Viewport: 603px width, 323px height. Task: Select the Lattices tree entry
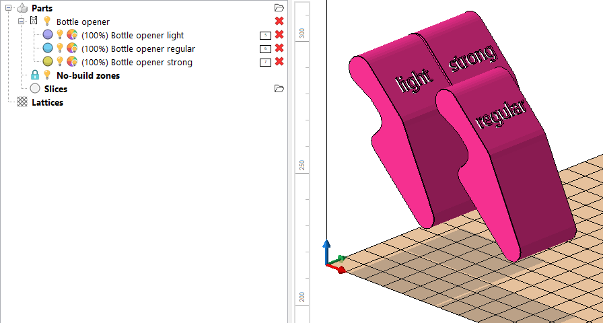[47, 102]
